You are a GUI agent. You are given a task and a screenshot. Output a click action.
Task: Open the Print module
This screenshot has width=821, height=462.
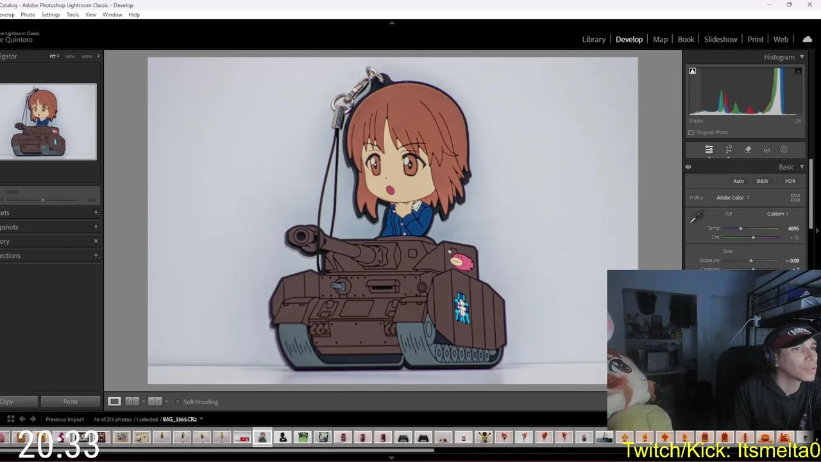[756, 39]
